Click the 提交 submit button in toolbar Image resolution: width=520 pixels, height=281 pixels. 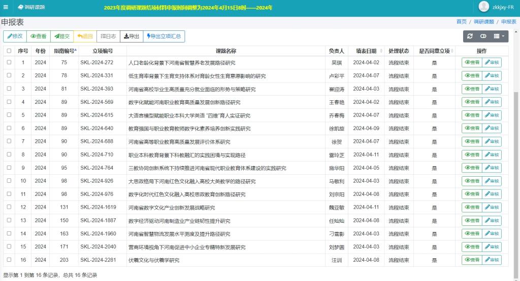pos(62,36)
